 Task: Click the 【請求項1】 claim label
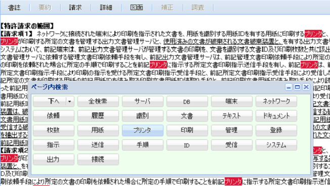coord(17,34)
